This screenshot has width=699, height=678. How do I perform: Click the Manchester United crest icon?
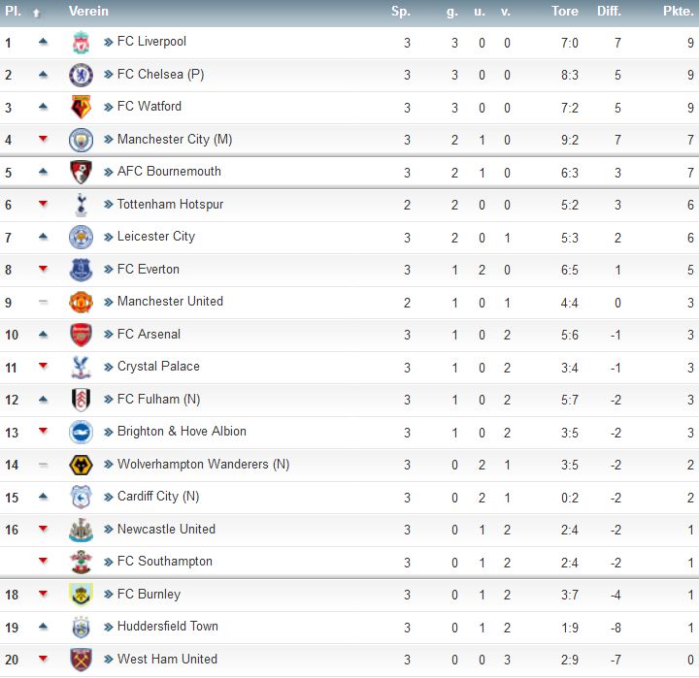coord(82,303)
